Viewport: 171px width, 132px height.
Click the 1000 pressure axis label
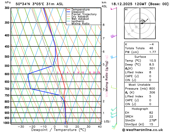(x=7, y=123)
